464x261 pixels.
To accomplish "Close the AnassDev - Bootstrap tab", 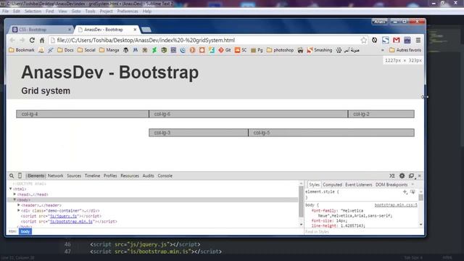I will 135,30.
